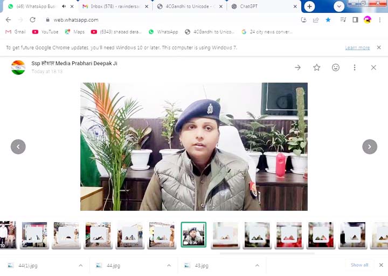The image size is (388, 276).
Task: Reload the page with the refresh icon
Action: click(33, 20)
